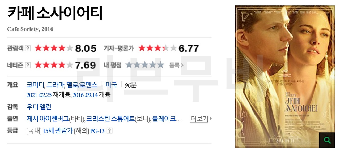
Task: Enlarge the Cafe Society poster thumbnail
Action: click(285, 77)
